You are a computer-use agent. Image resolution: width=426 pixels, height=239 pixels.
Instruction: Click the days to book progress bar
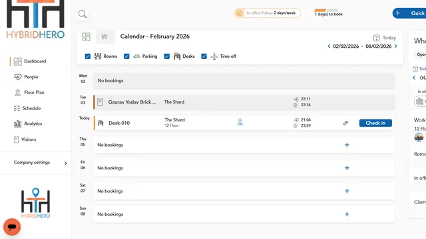(326, 11)
